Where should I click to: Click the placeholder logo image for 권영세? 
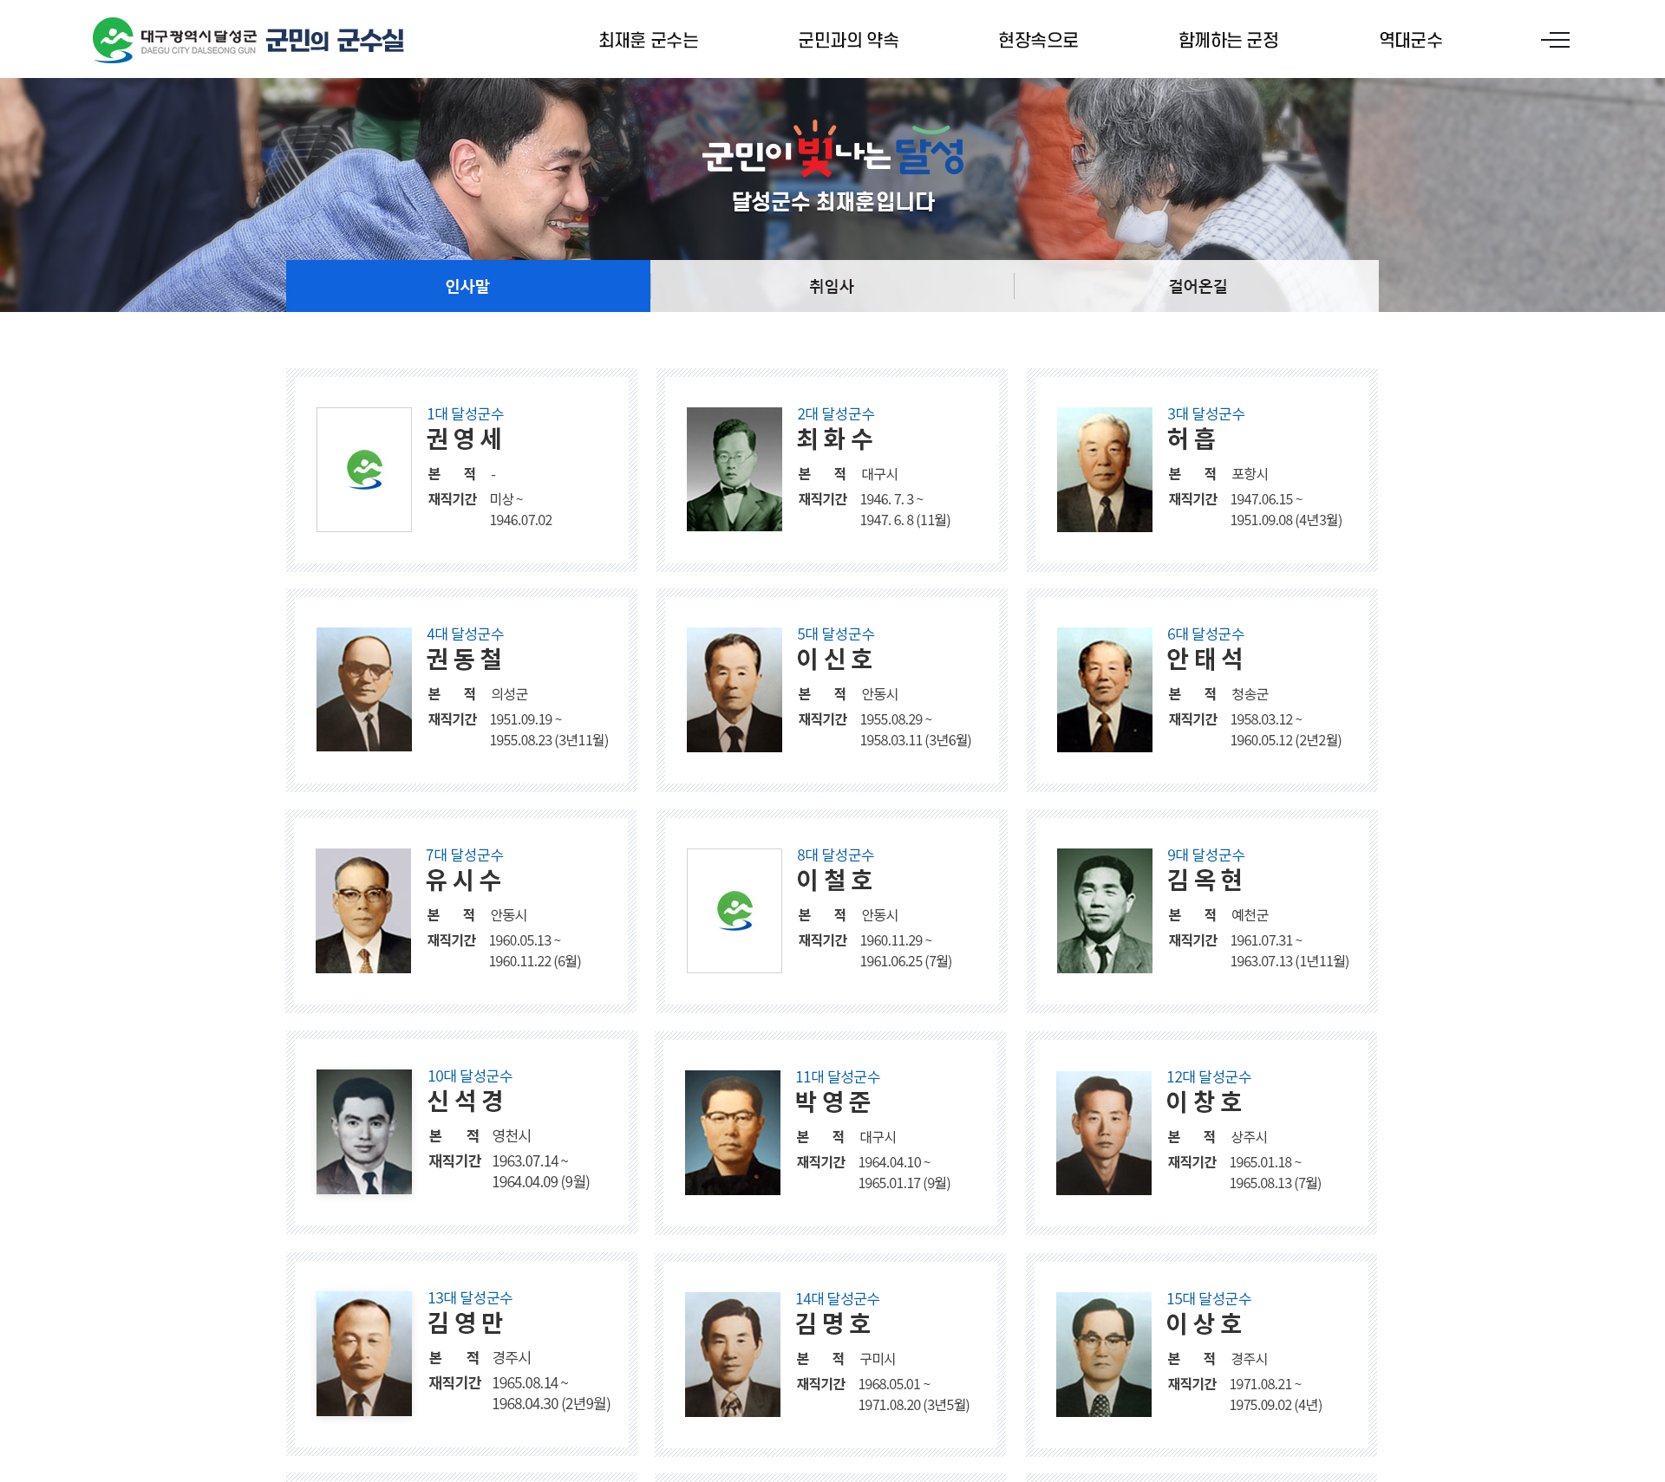pos(363,470)
